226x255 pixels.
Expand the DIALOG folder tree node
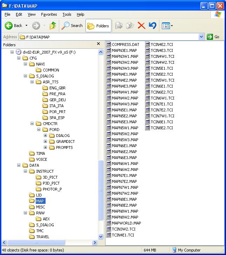click(46, 136)
